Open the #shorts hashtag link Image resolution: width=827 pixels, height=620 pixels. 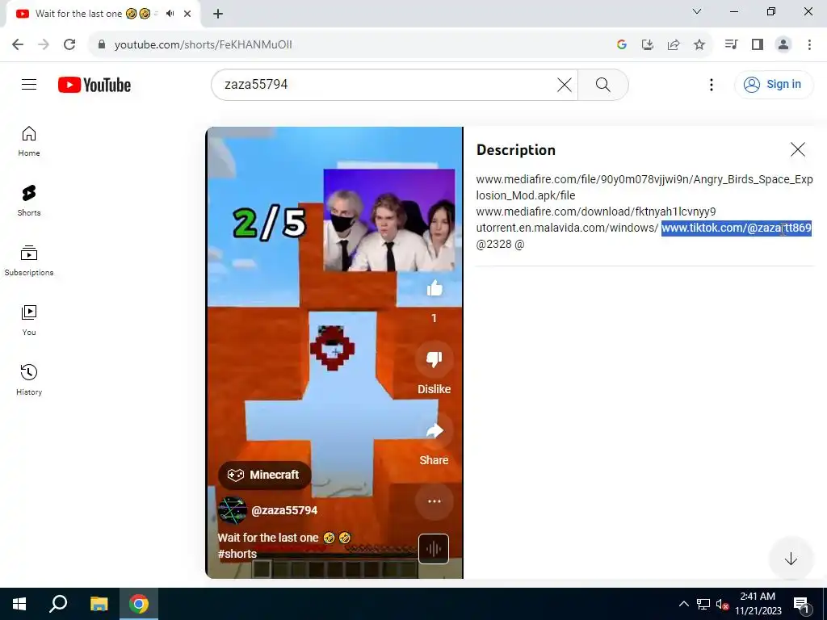237,554
